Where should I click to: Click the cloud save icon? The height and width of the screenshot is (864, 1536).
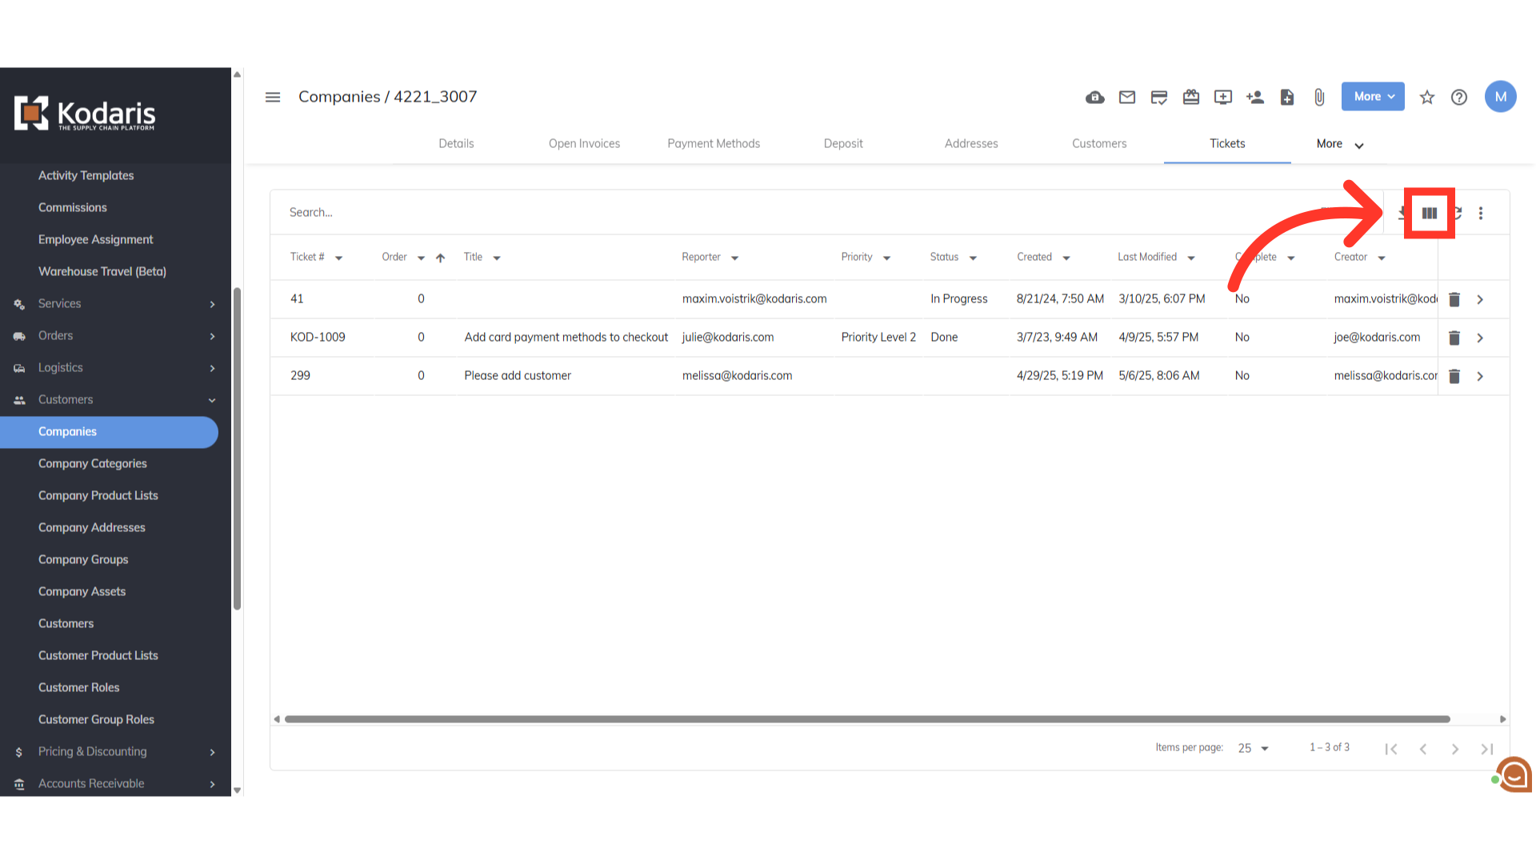click(x=1094, y=98)
